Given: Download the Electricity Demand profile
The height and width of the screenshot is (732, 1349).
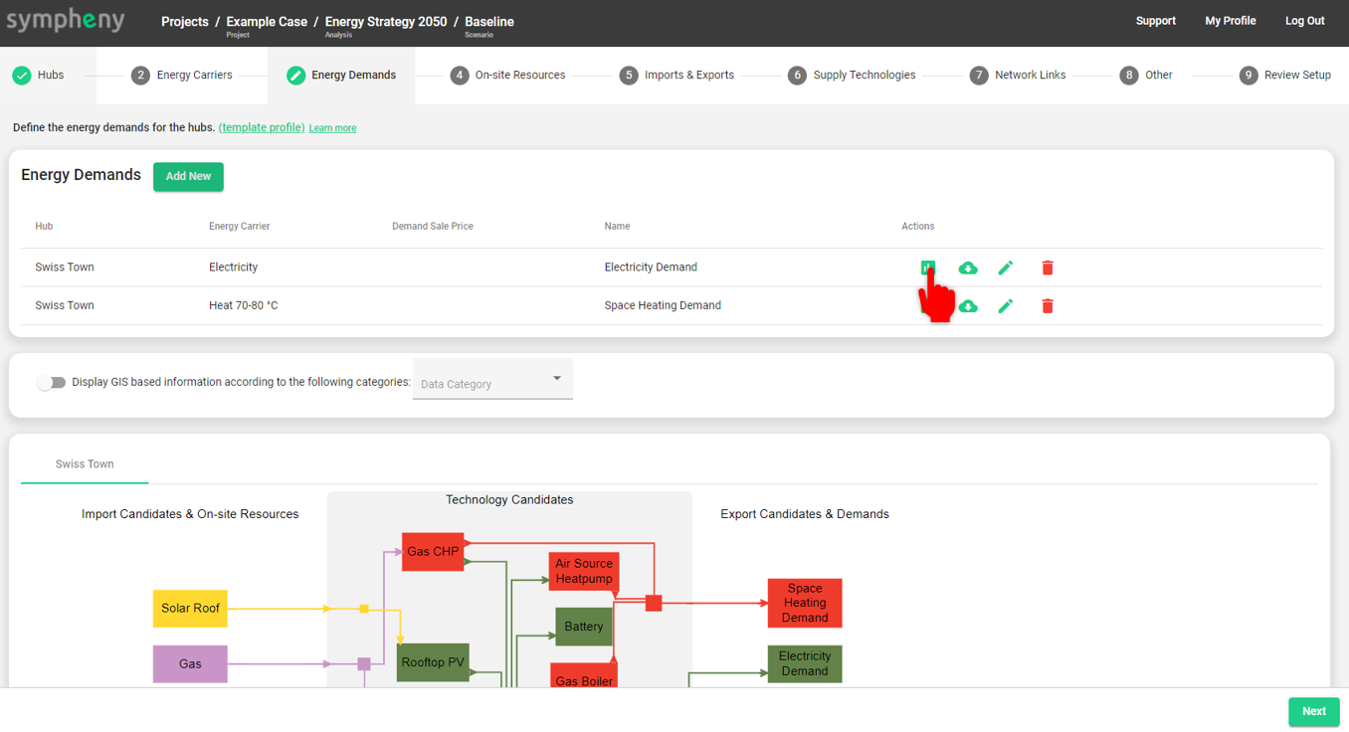Looking at the screenshot, I should (967, 268).
